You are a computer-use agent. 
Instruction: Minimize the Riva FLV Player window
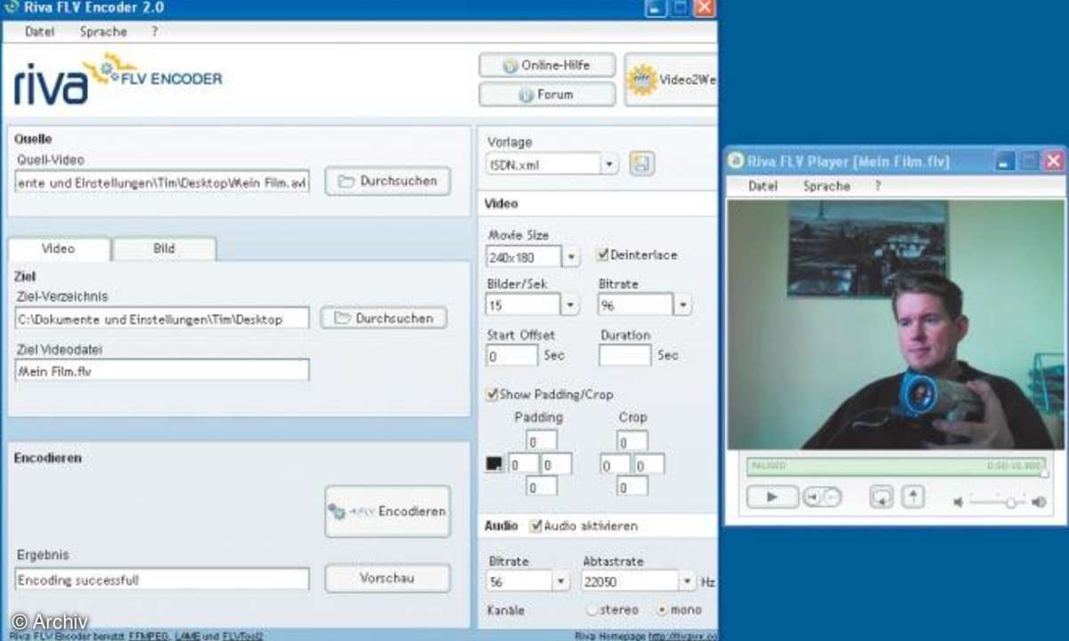pyautogui.click(x=1004, y=161)
